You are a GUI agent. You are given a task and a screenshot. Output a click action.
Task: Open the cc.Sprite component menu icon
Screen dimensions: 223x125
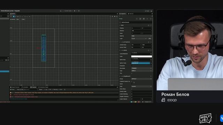151,50
